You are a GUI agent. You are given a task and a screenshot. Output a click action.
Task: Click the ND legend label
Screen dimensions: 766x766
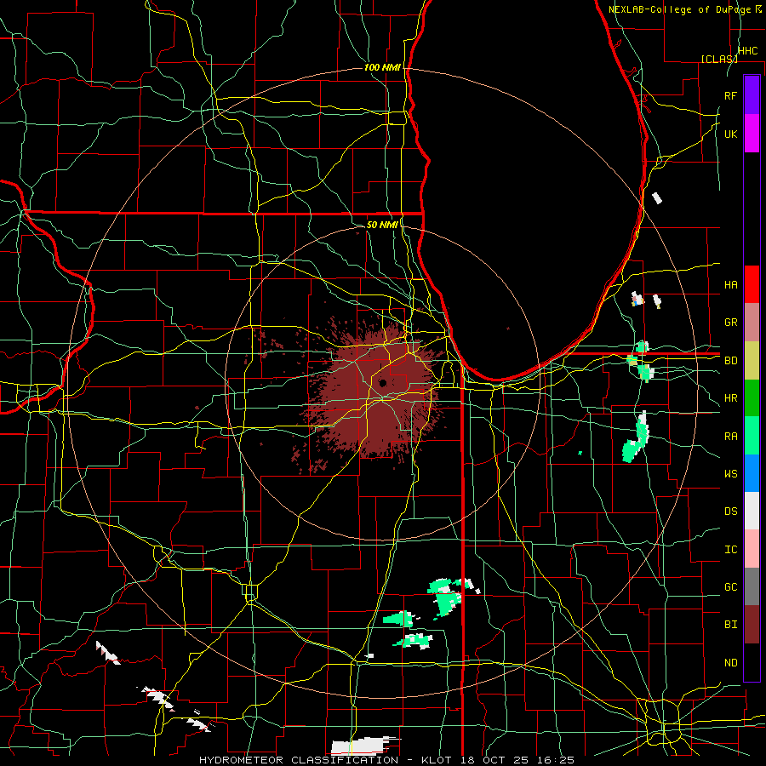(x=731, y=662)
